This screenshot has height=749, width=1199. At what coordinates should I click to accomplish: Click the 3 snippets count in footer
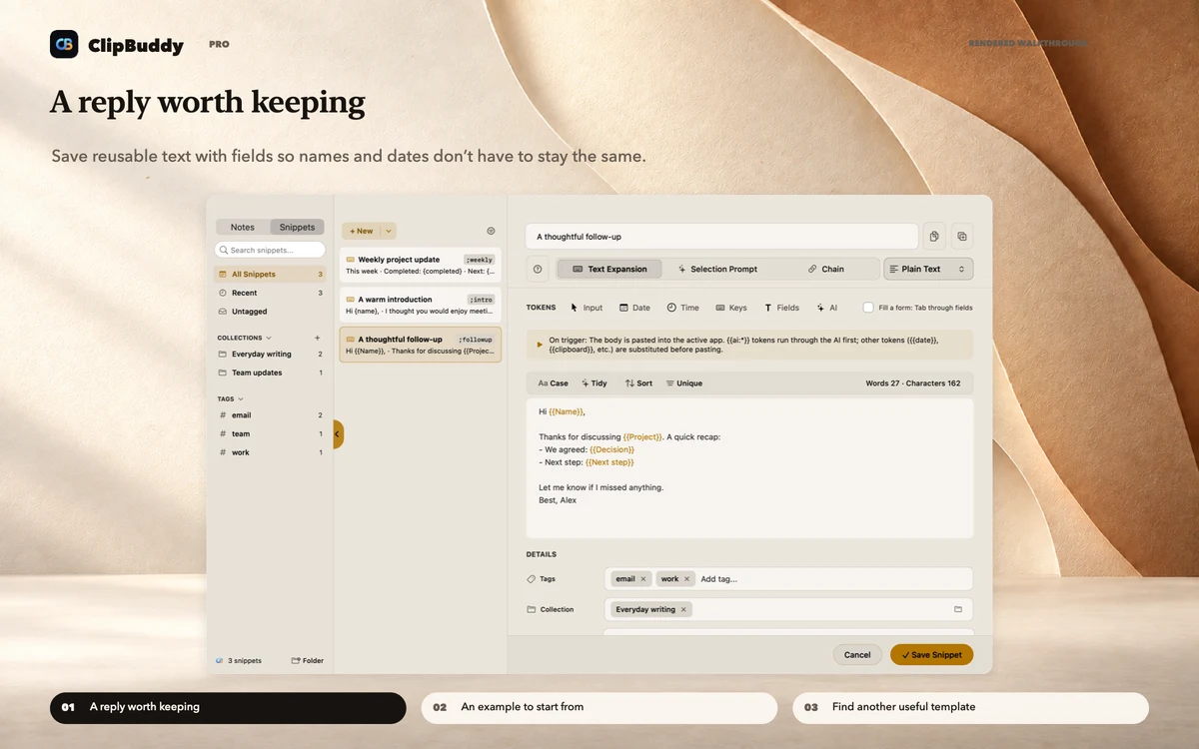coord(246,660)
